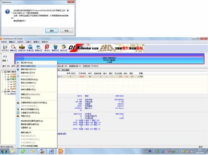208x155 pixels.
Task: Switch to Word in the taskbar
Action: 51,151
